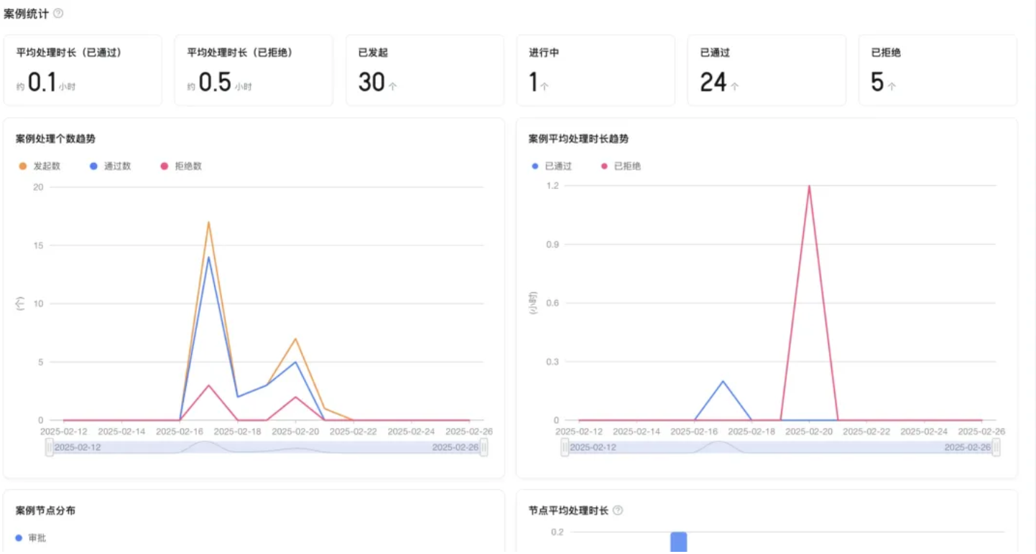Click blue bar in 节点平均处理时长 chart
Image resolution: width=1036 pixels, height=554 pixels.
679,543
